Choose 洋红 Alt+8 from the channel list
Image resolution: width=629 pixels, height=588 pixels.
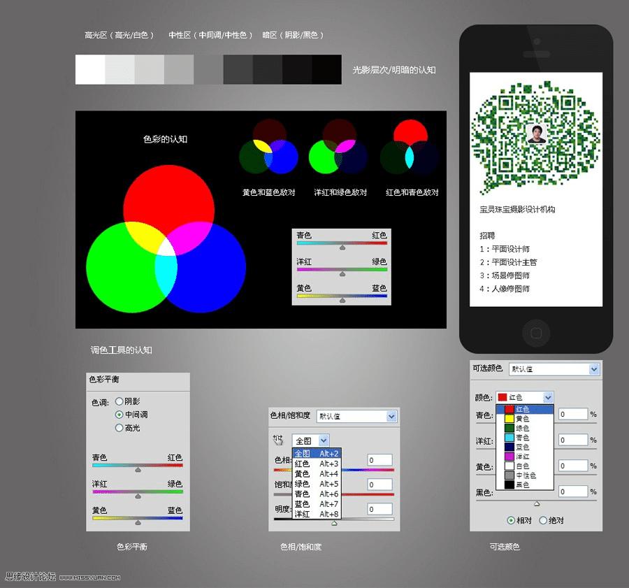pyautogui.click(x=317, y=514)
